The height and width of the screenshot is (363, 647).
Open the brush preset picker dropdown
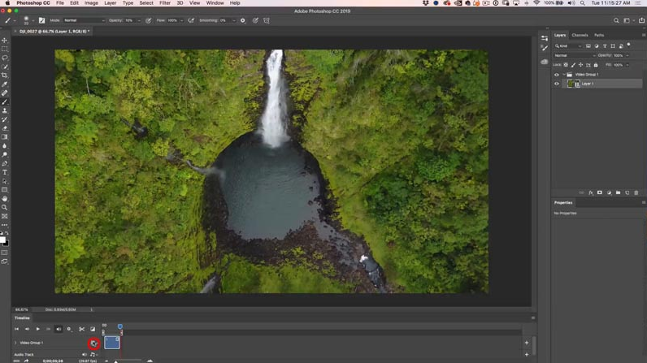coord(33,20)
